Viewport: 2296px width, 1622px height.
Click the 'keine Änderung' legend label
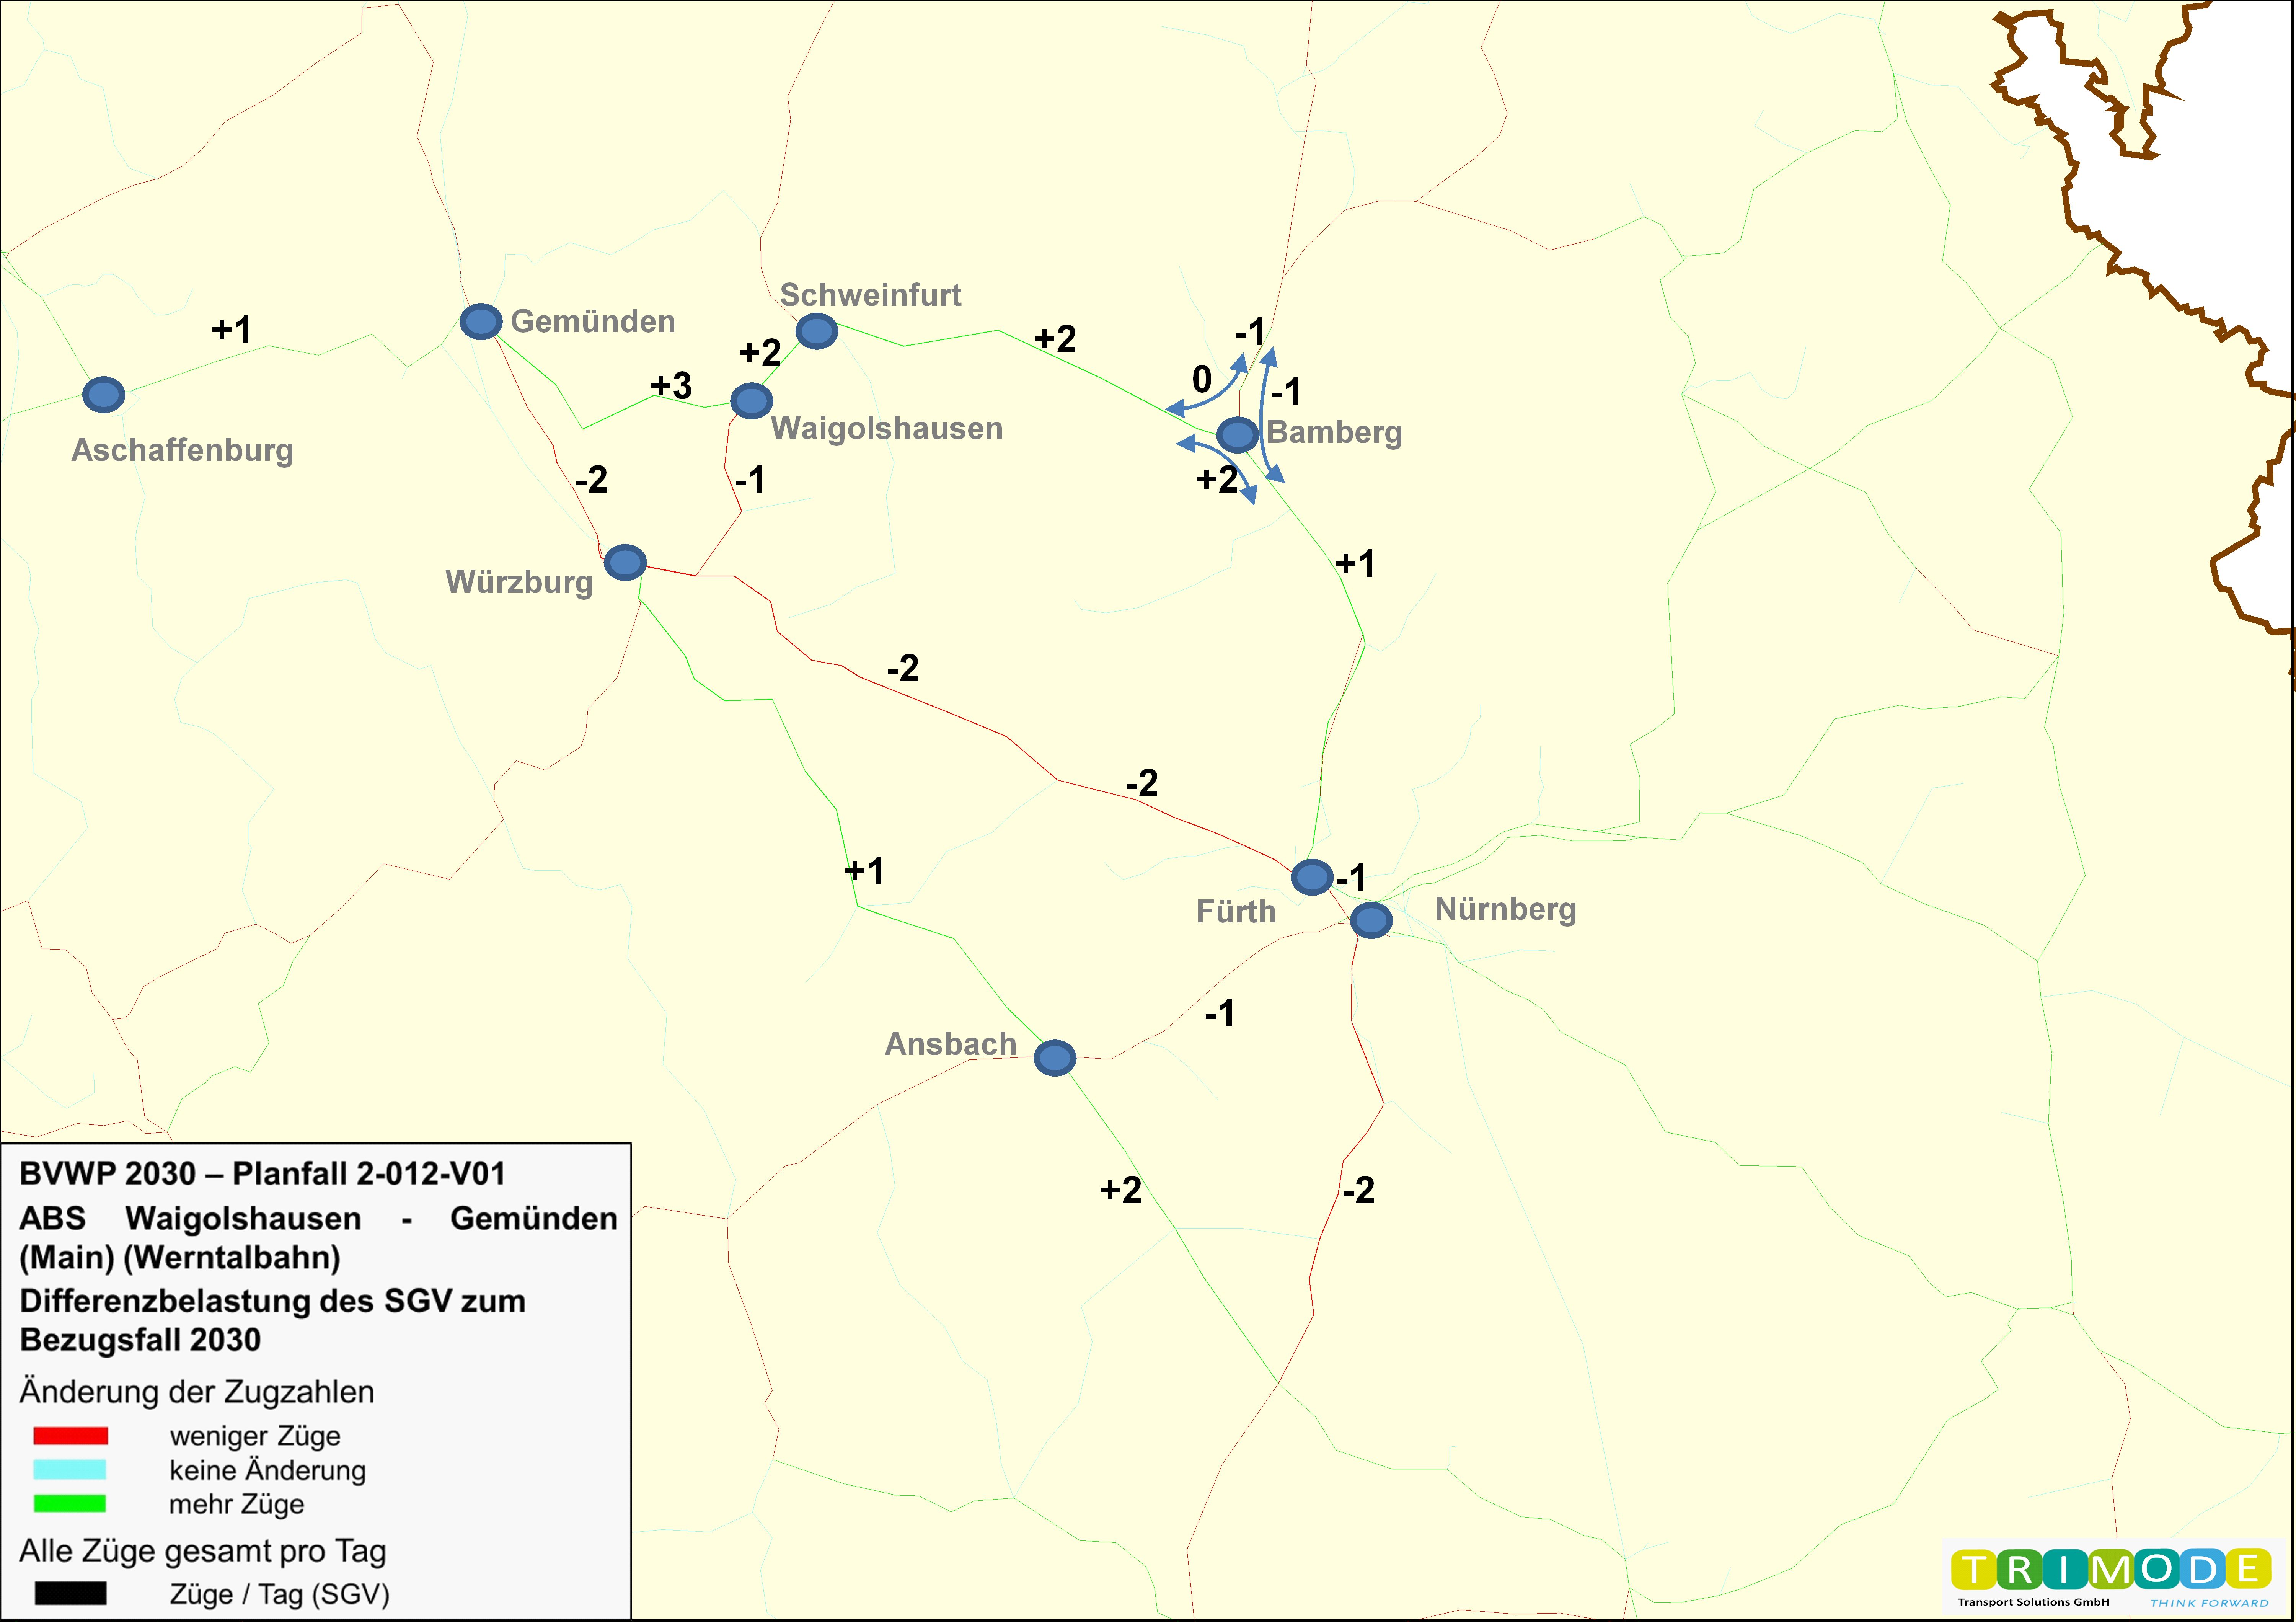coord(268,1470)
